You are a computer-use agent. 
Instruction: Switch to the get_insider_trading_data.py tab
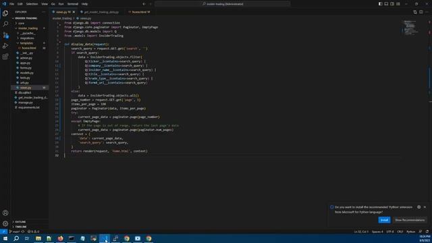pyautogui.click(x=101, y=12)
